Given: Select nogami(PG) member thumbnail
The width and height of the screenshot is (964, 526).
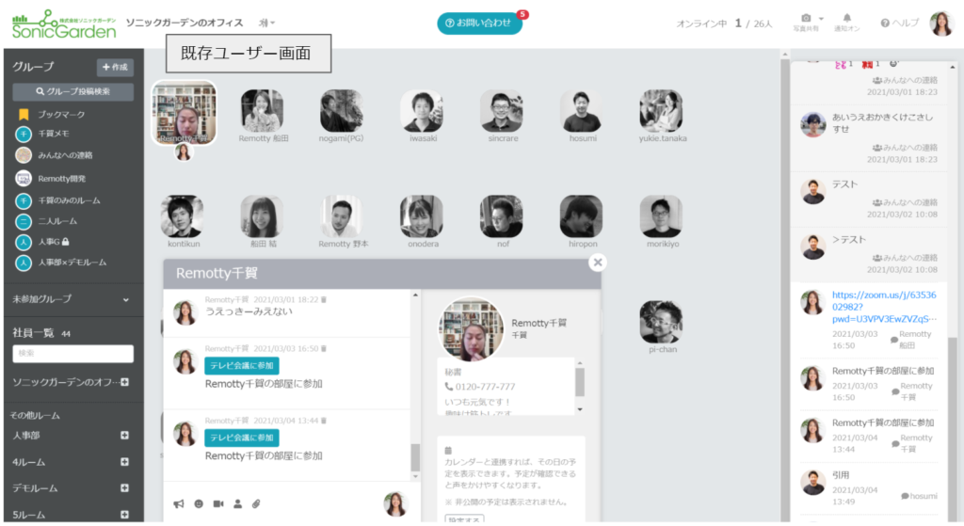Looking at the screenshot, I should coord(341,111).
